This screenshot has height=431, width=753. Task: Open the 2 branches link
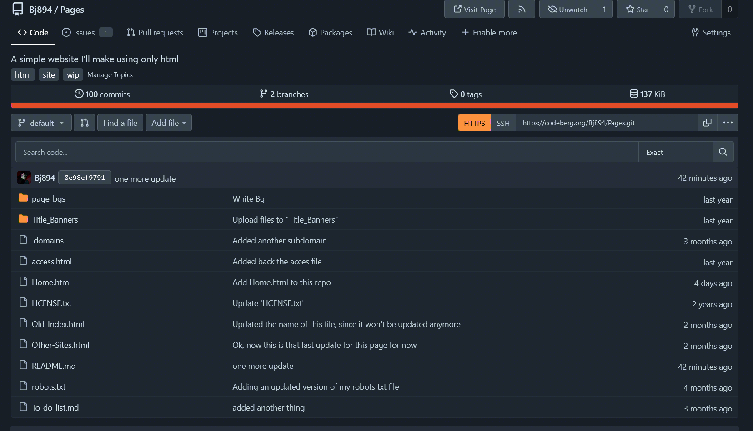[x=284, y=94]
